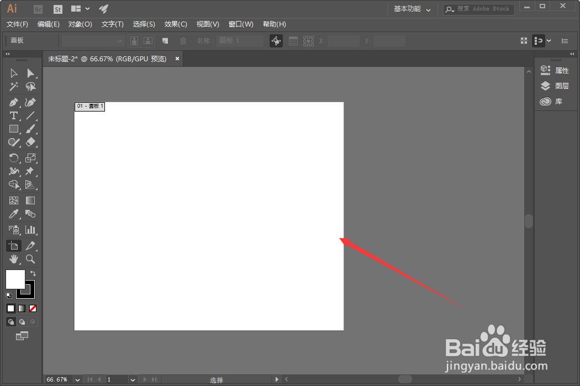The width and height of the screenshot is (580, 386).
Task: Select the Blend tool
Action: coord(30,214)
